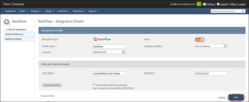This screenshot has height=102, width=249.
Task: Click 'Last Connected Successfully: 29/05/2014' text
Action: pos(113,88)
